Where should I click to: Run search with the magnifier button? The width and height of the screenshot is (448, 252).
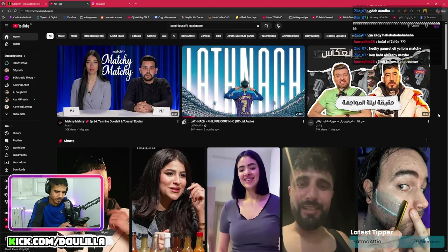point(266,26)
